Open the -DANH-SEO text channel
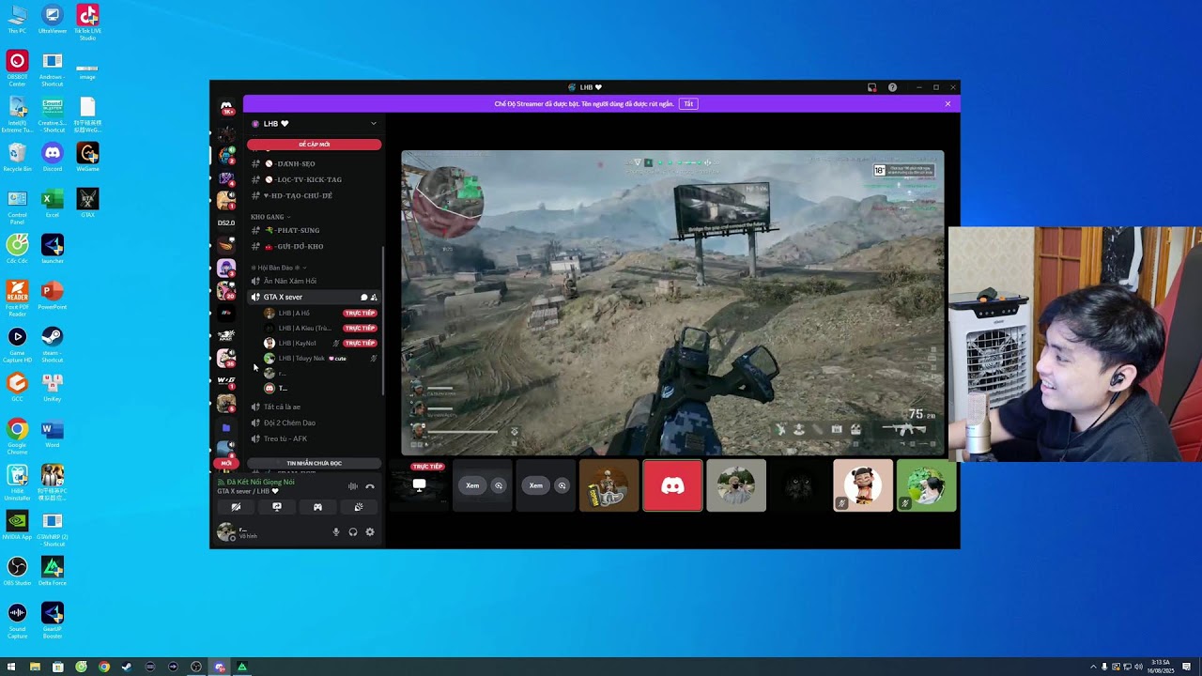The width and height of the screenshot is (1202, 676). point(315,163)
